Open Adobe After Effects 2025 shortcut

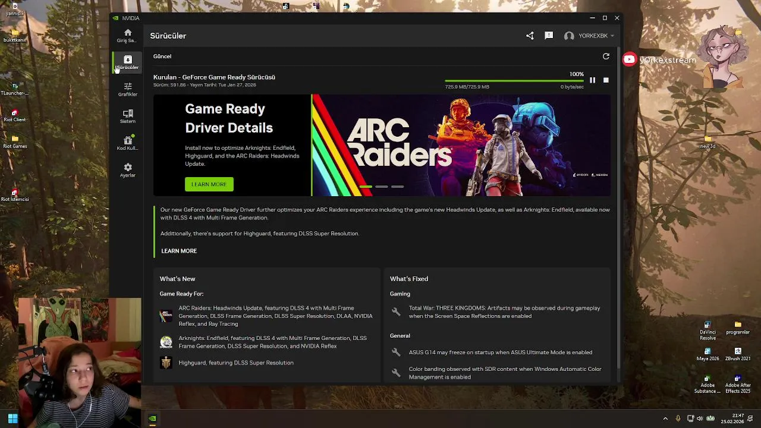(738, 384)
